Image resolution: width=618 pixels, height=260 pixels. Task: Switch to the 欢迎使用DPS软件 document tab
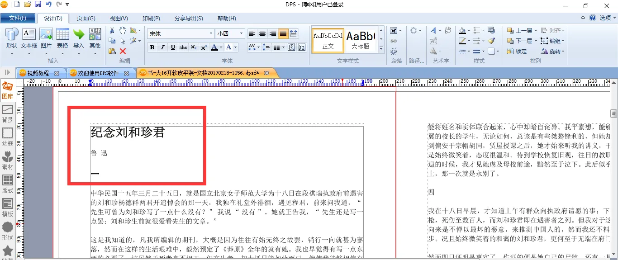tap(98, 73)
